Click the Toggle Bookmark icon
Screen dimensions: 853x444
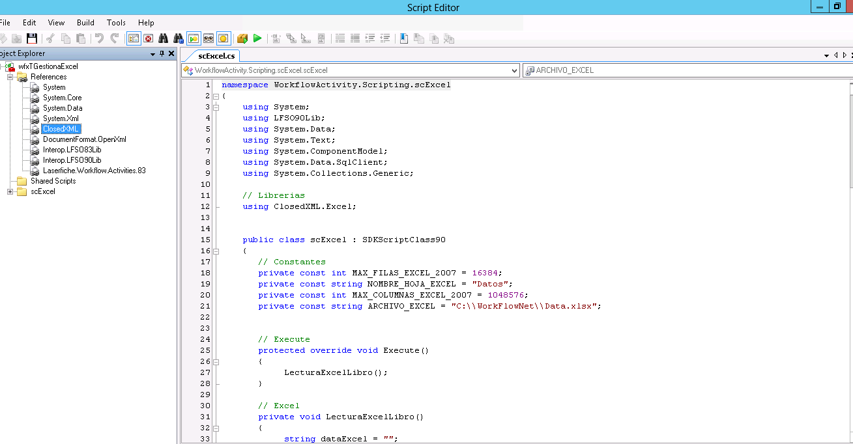403,39
